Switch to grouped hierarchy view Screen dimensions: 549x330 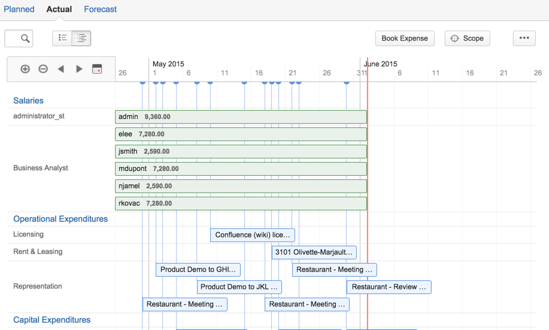81,38
